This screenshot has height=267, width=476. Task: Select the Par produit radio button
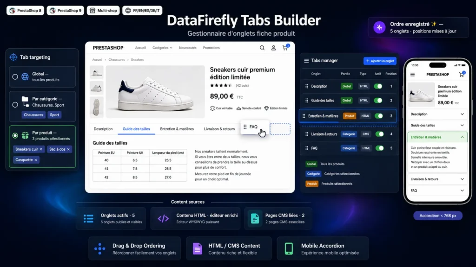[x=15, y=136]
